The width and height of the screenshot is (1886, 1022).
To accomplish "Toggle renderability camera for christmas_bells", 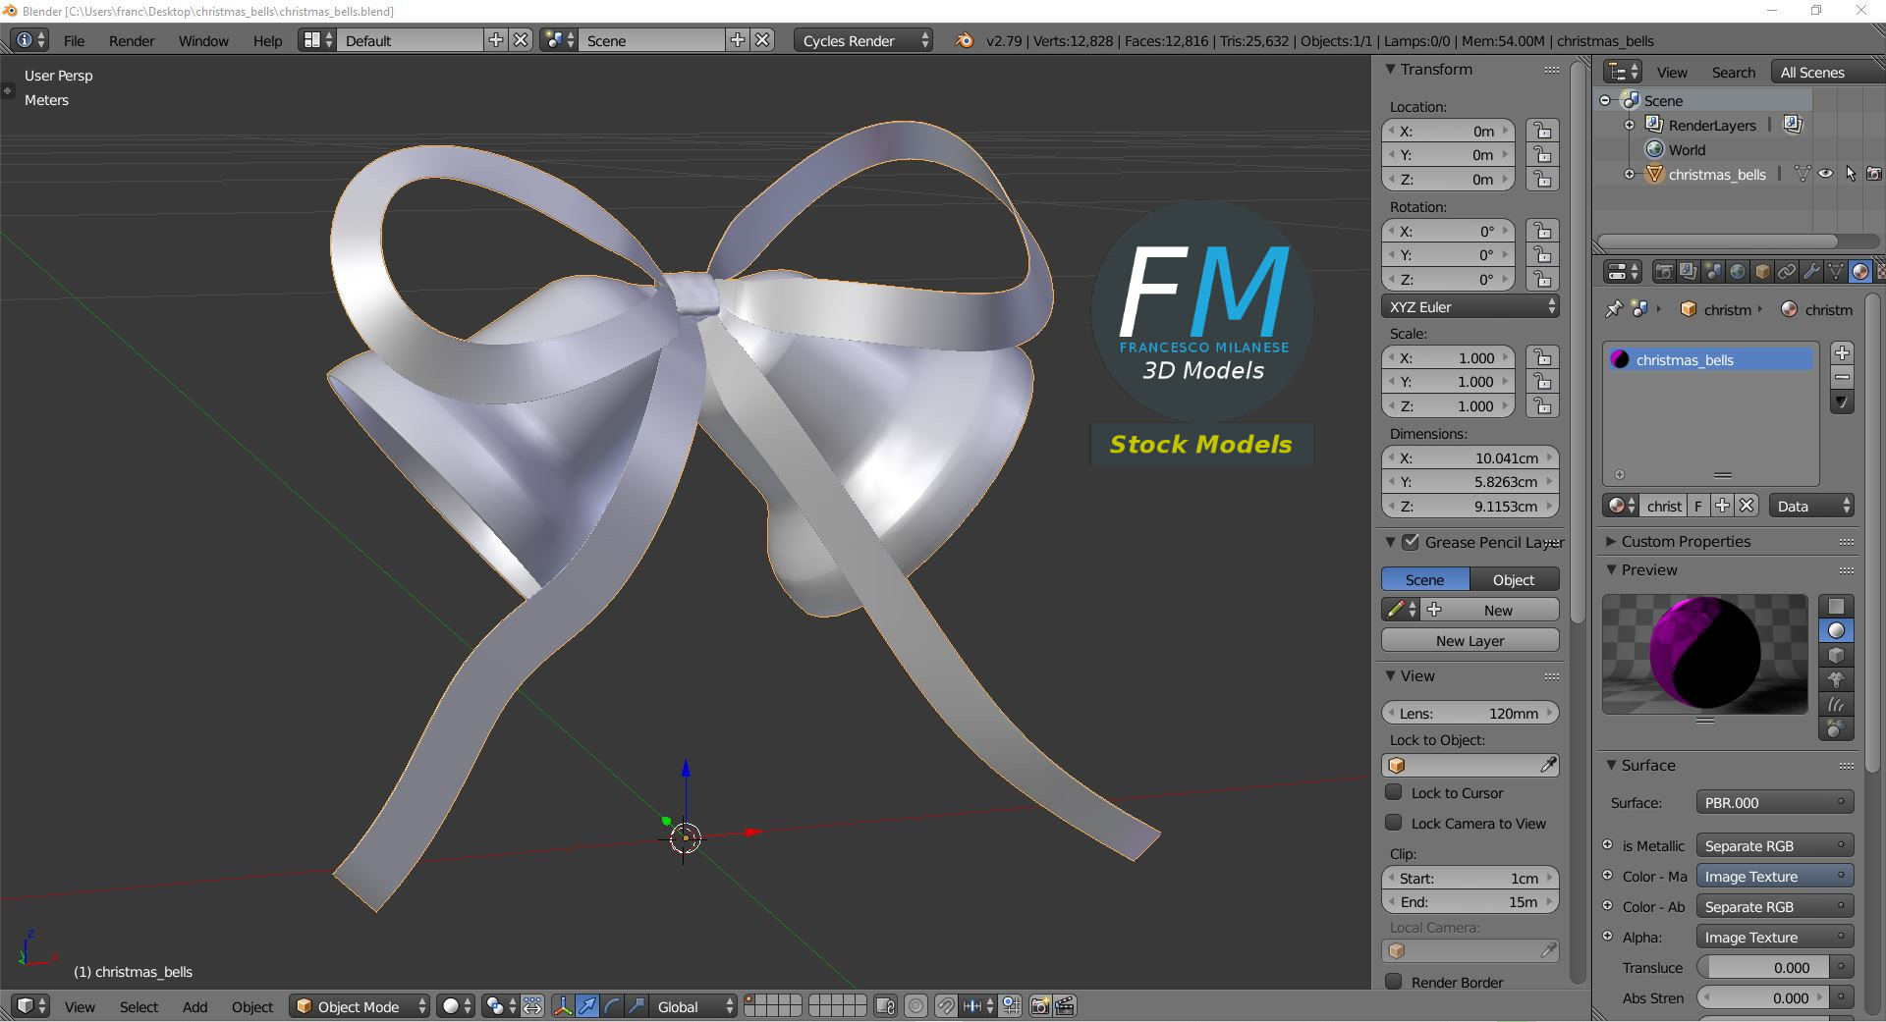I will [x=1874, y=174].
